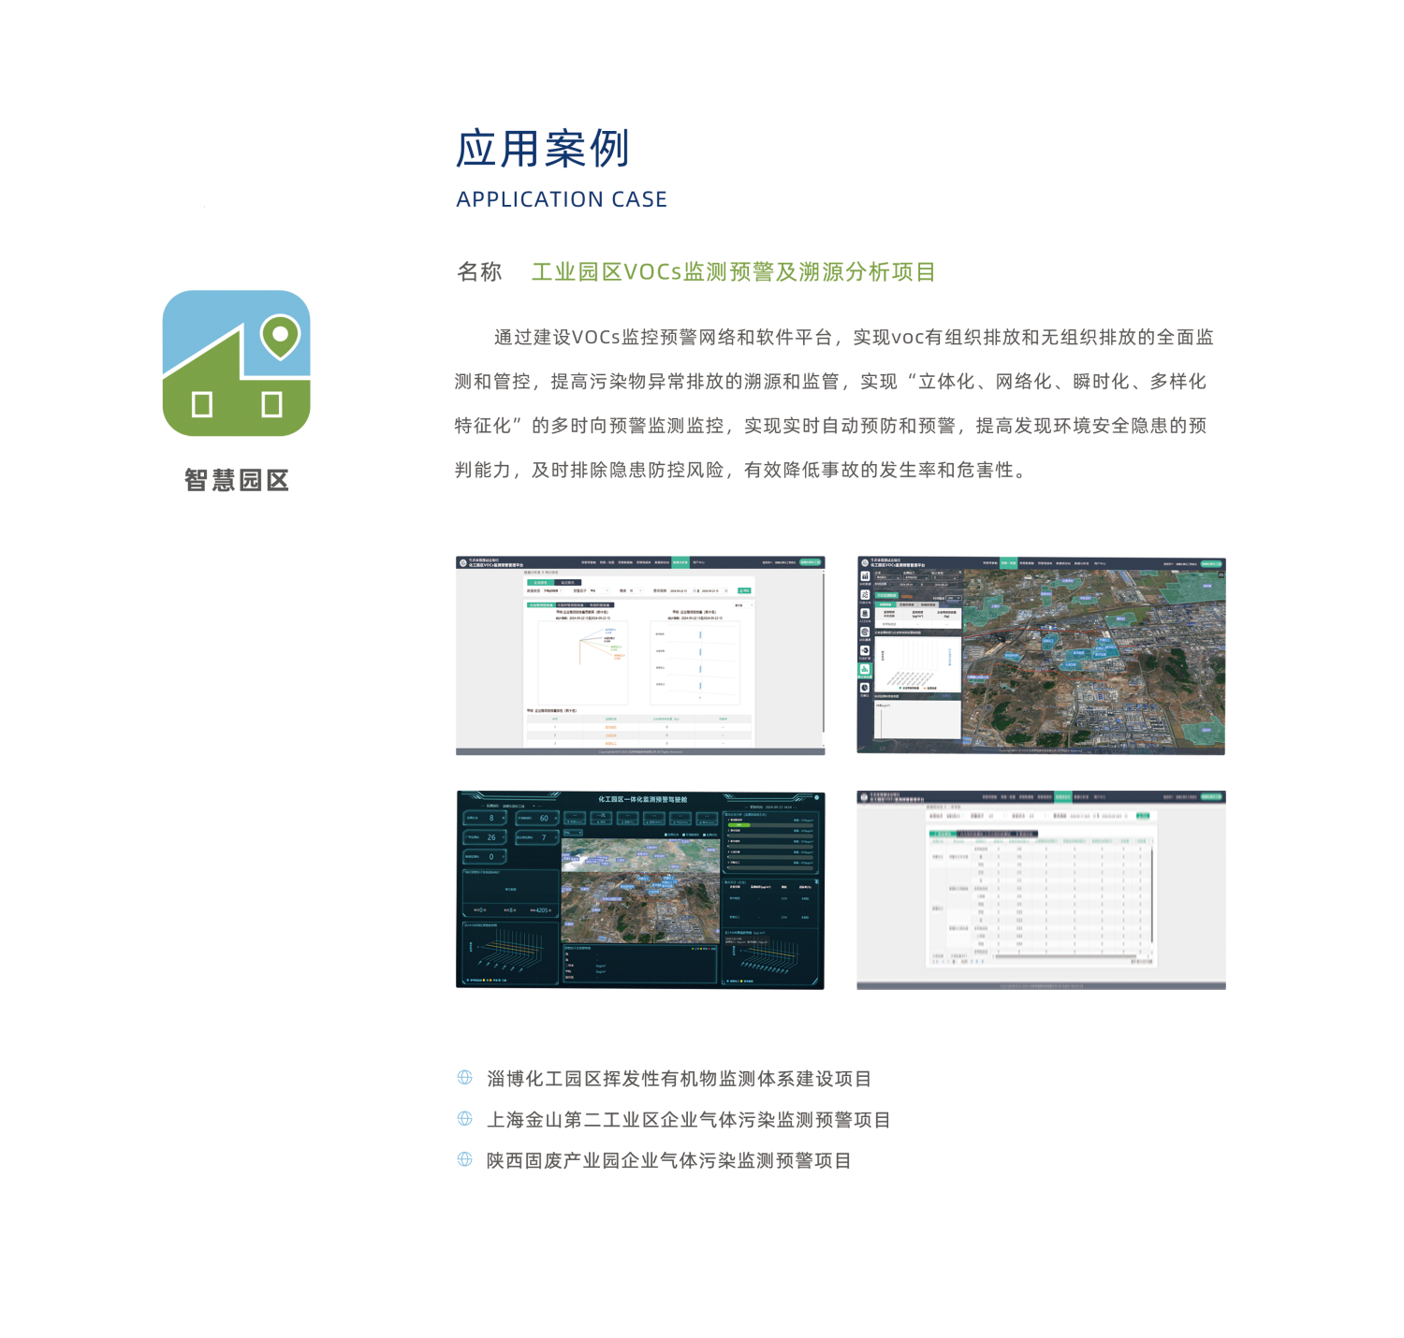Click the globe icon beside the 淄博化工园区 project

[465, 1078]
